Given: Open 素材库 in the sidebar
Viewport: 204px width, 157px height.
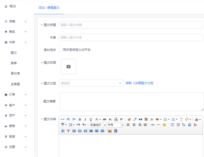Looking at the screenshot, I should pyautogui.click(x=15, y=73).
